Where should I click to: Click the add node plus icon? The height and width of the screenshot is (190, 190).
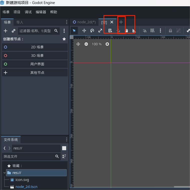[6, 31]
